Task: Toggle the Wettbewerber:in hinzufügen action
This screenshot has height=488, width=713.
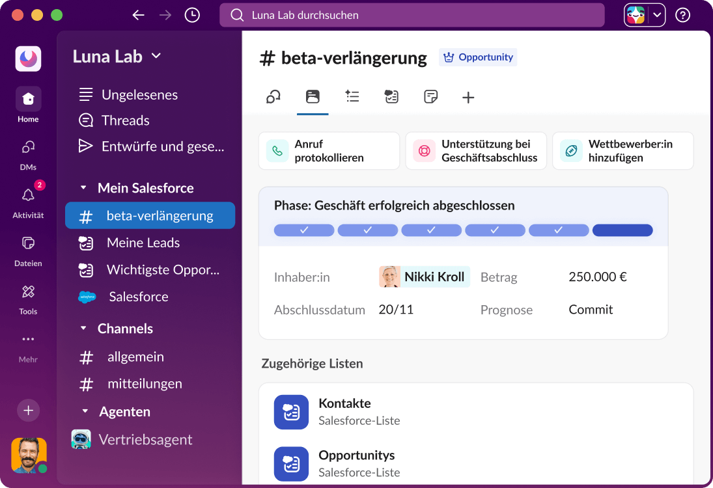Action: pos(622,150)
